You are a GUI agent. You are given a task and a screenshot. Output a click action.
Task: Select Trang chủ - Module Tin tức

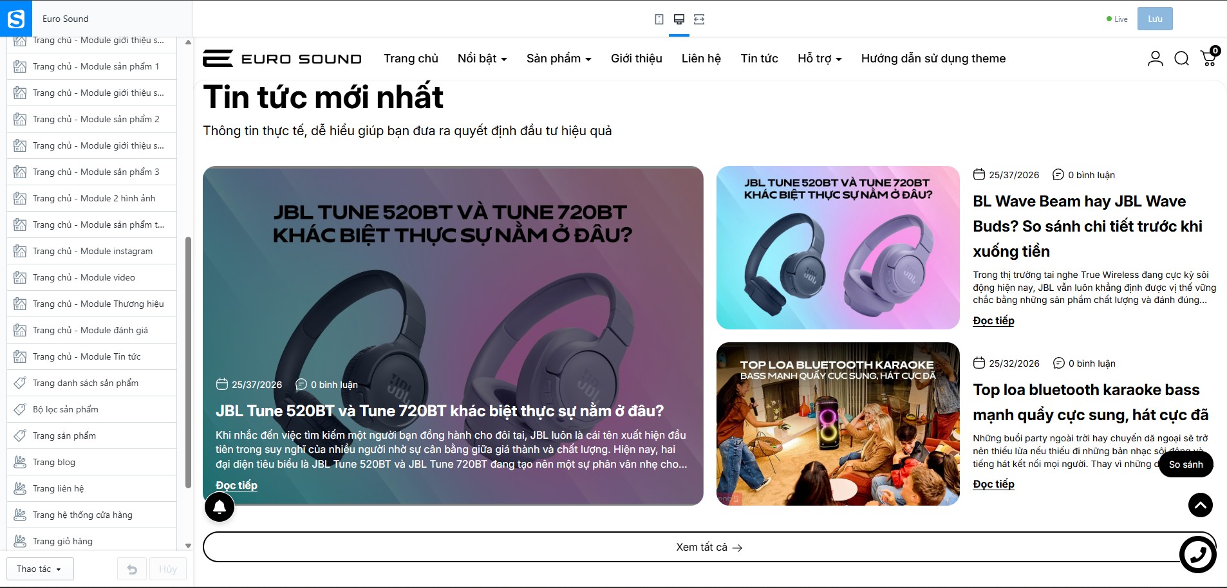point(91,356)
